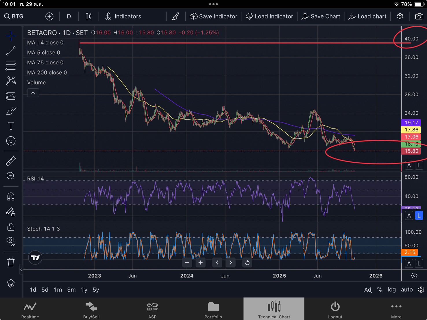The image size is (427, 320).
Task: Toggle auto scale A on RSI pane
Action: click(x=409, y=215)
